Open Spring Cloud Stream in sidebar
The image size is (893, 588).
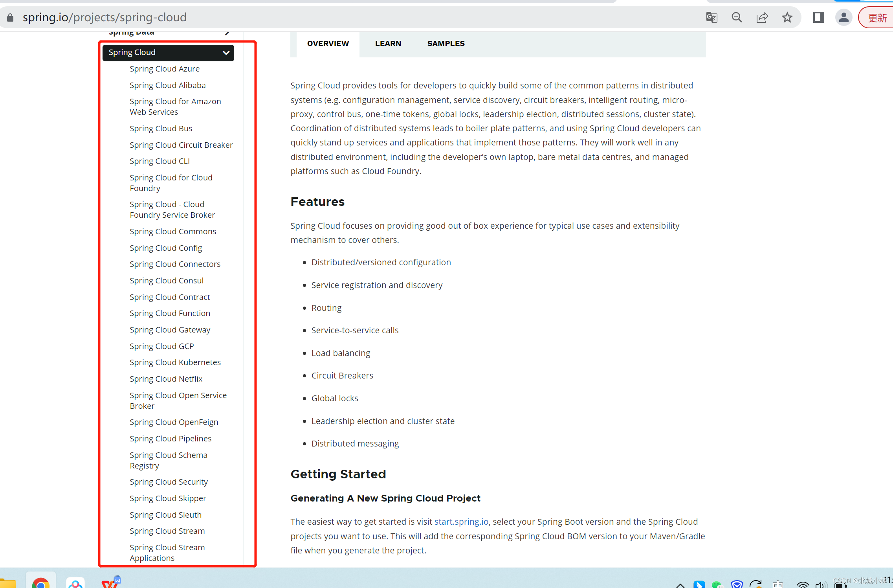[167, 531]
